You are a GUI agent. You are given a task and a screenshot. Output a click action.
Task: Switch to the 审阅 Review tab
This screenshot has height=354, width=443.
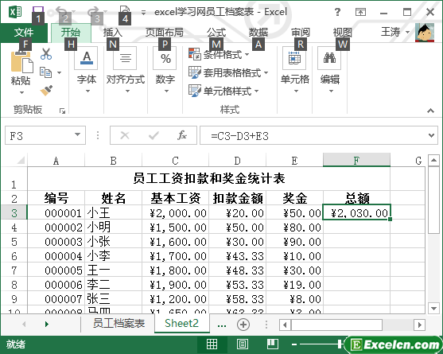point(301,32)
